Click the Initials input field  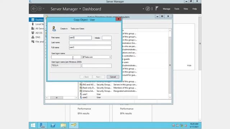107,38
